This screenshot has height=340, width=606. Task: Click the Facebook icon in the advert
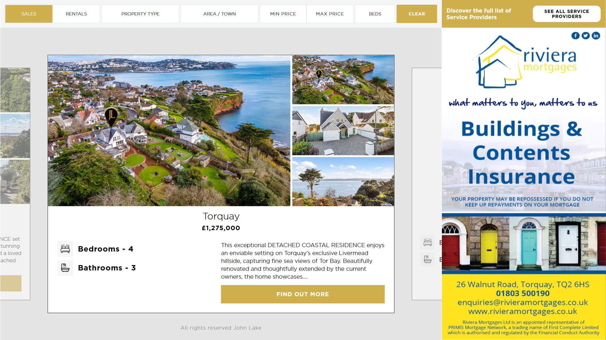click(x=575, y=36)
